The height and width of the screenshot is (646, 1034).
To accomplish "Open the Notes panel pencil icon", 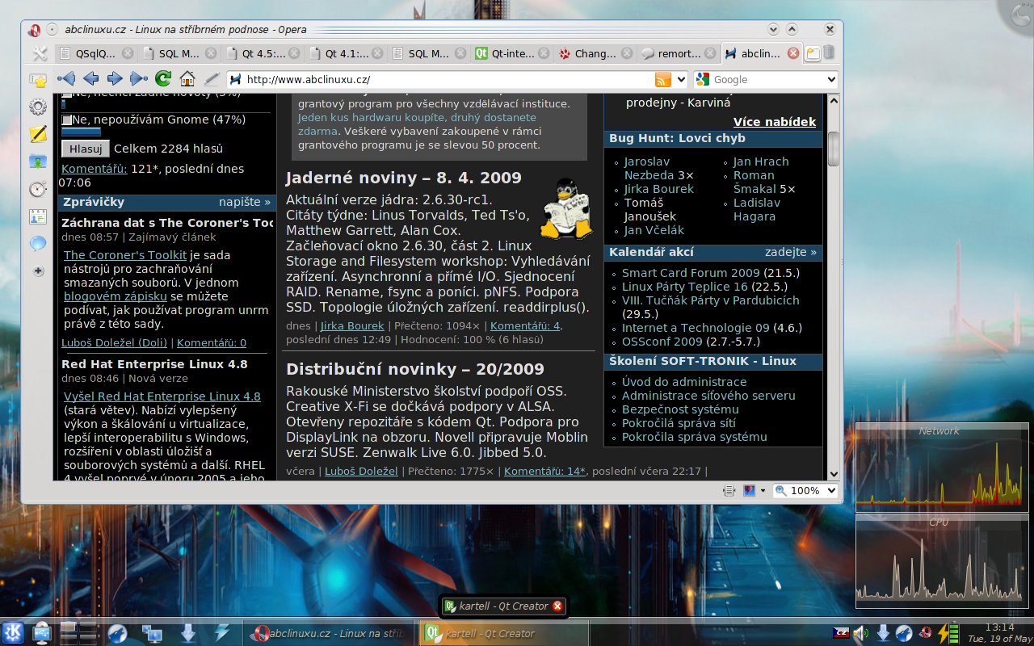I will pyautogui.click(x=38, y=134).
